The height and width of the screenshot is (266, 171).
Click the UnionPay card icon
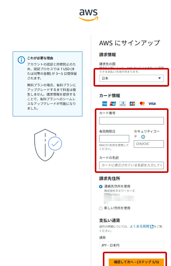pos(113,104)
